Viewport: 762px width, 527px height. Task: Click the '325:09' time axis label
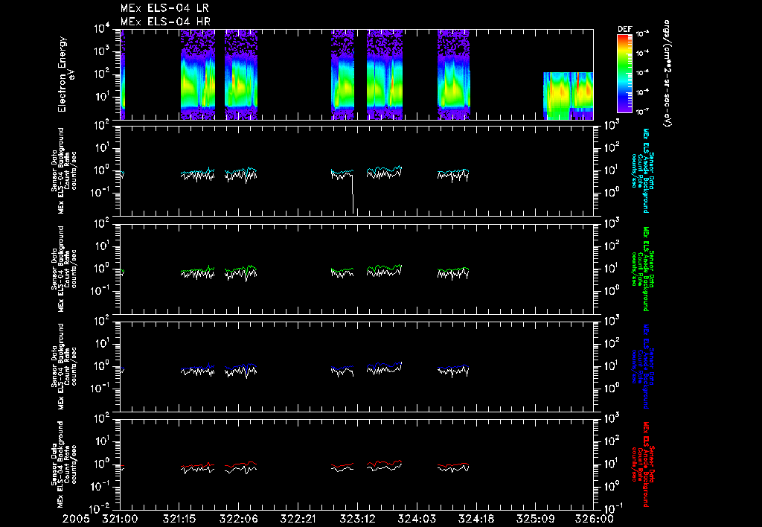pos(535,520)
